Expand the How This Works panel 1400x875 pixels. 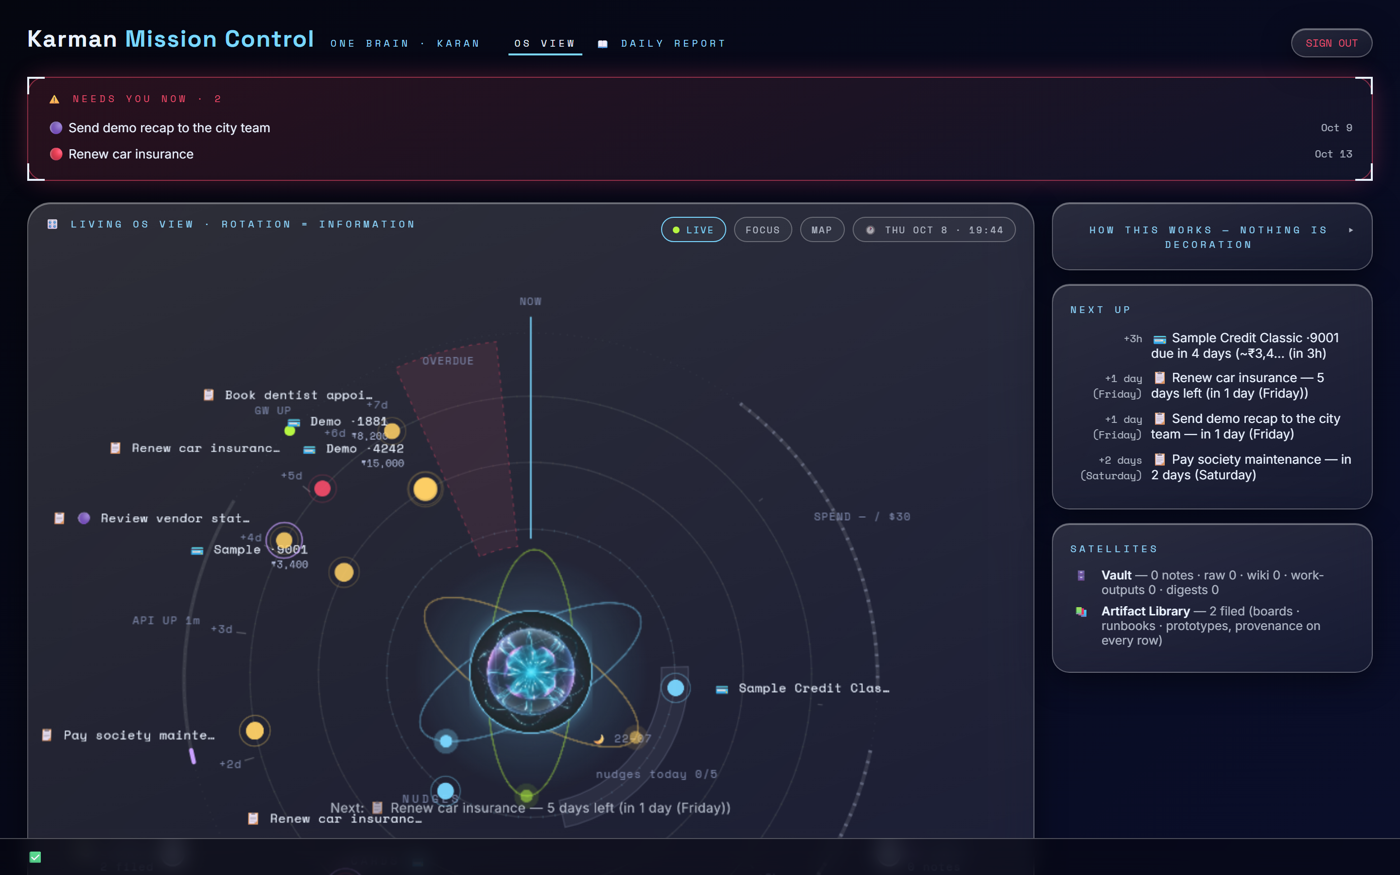point(1211,237)
